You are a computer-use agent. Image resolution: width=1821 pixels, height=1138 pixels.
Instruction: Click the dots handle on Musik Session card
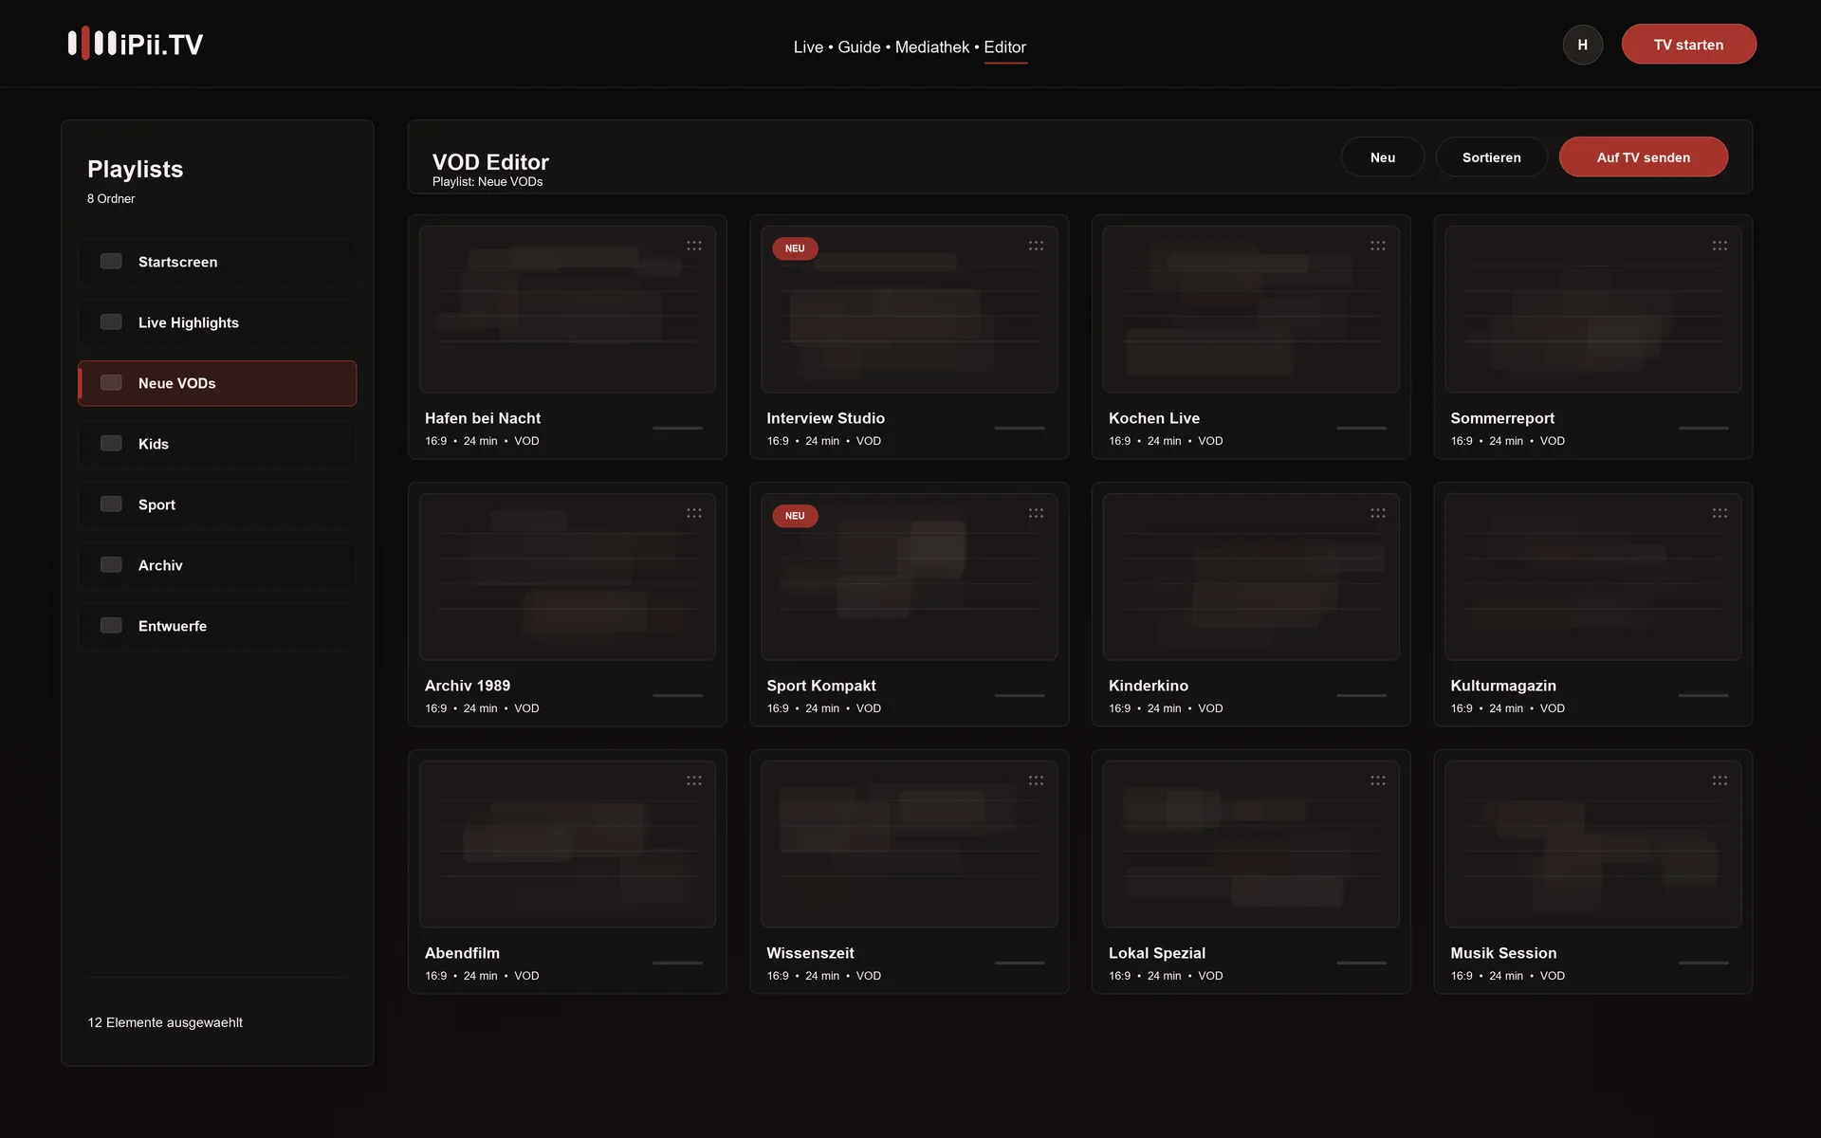click(x=1720, y=780)
